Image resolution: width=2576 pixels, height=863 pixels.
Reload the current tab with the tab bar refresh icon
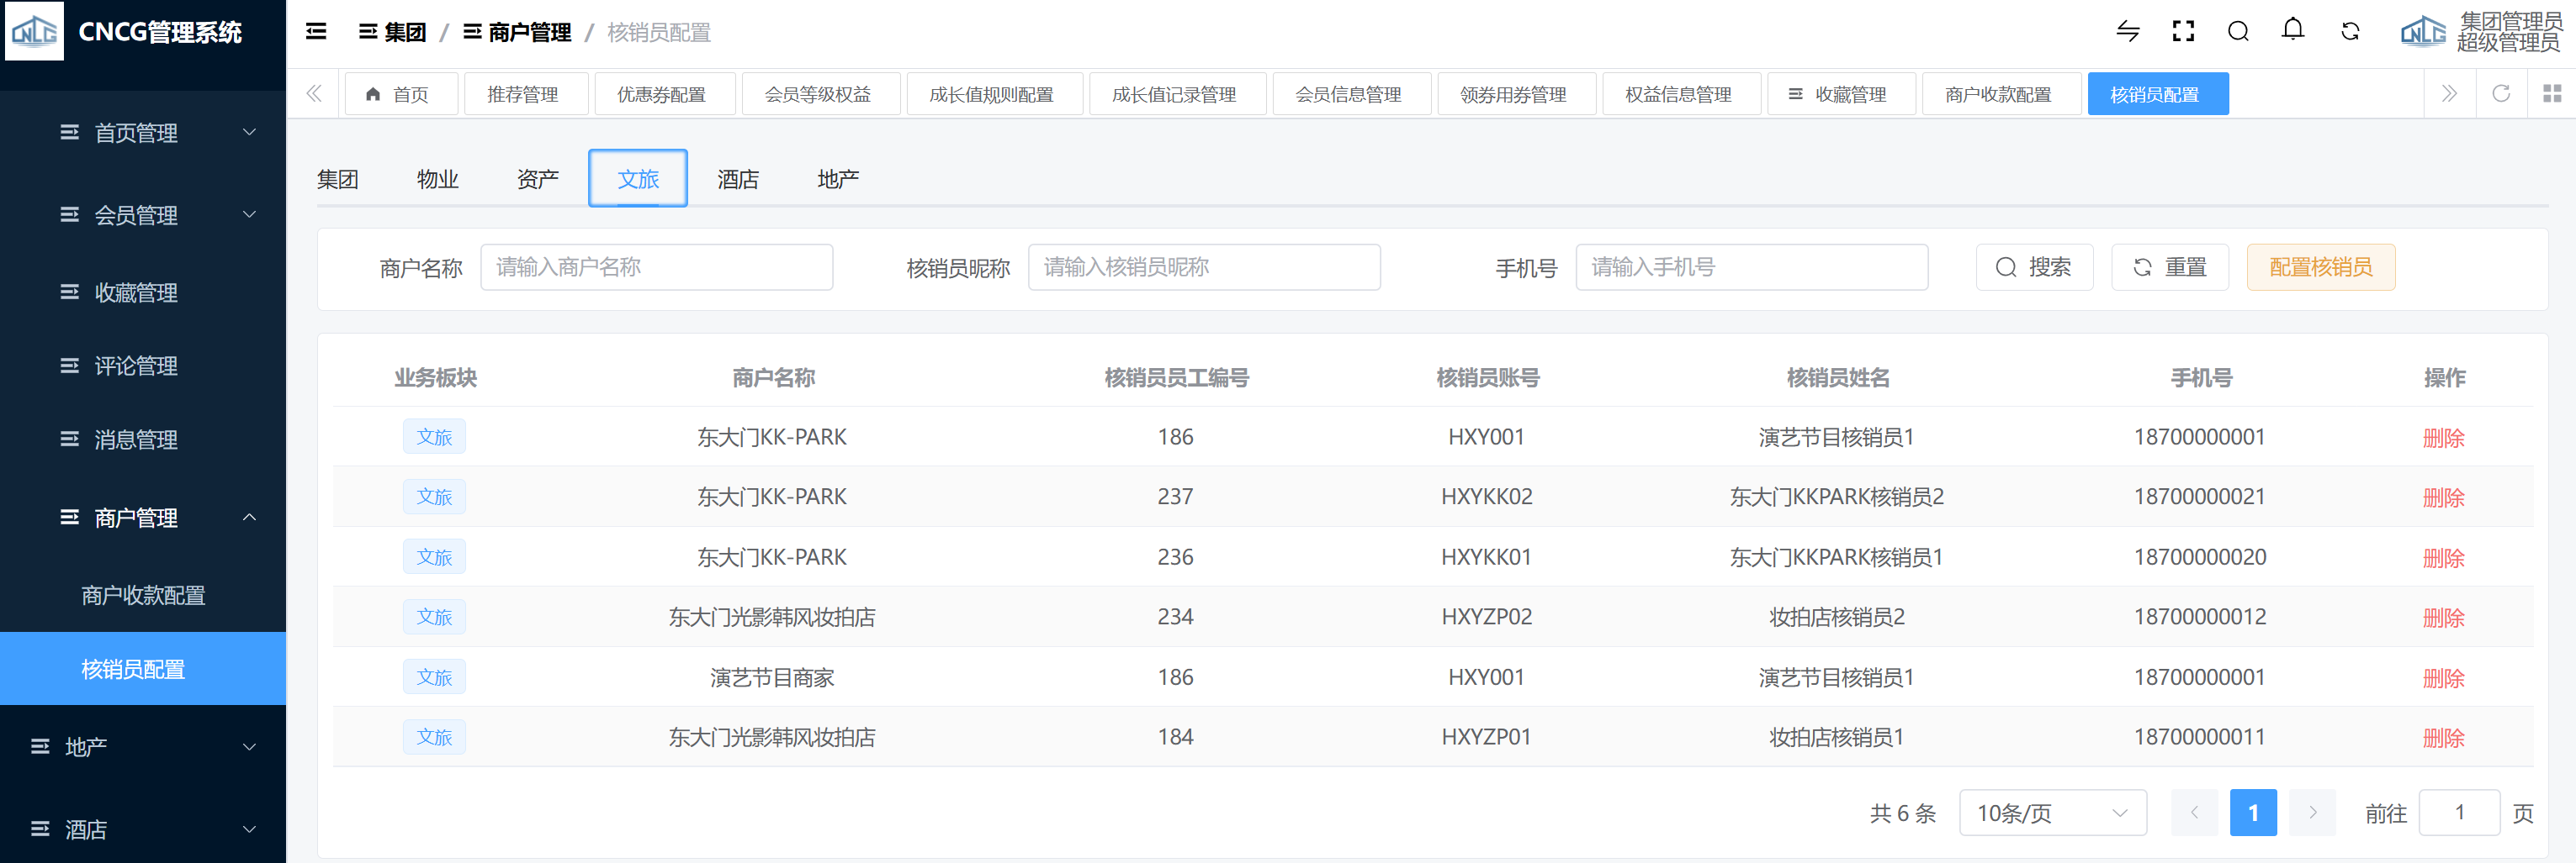tap(2501, 94)
